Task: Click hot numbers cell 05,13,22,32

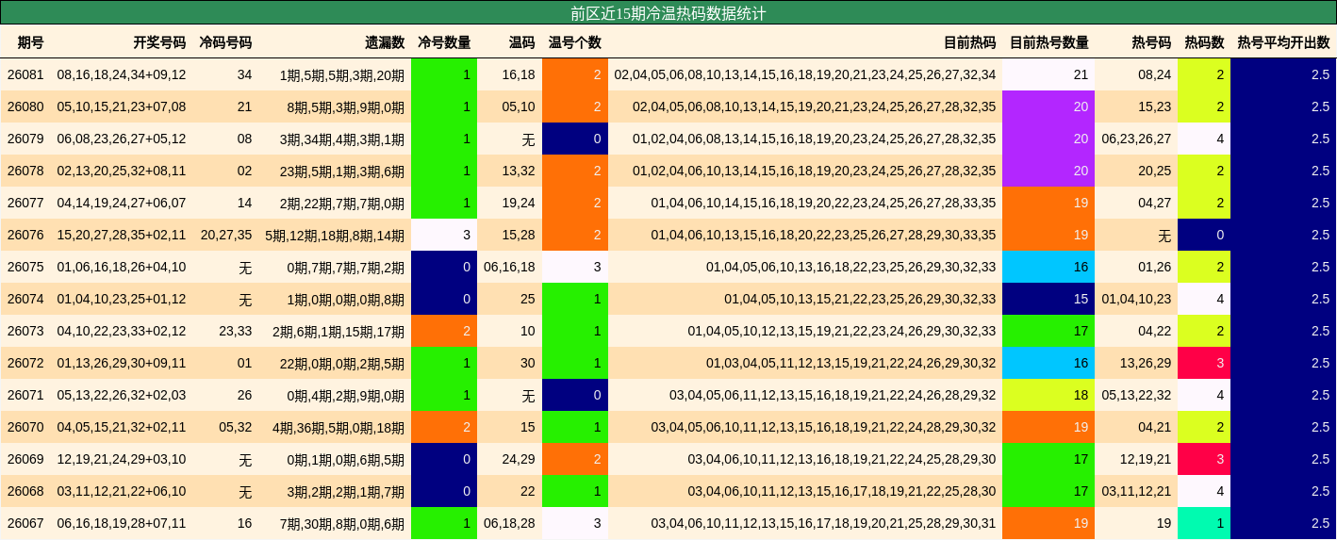Action: pos(1136,395)
